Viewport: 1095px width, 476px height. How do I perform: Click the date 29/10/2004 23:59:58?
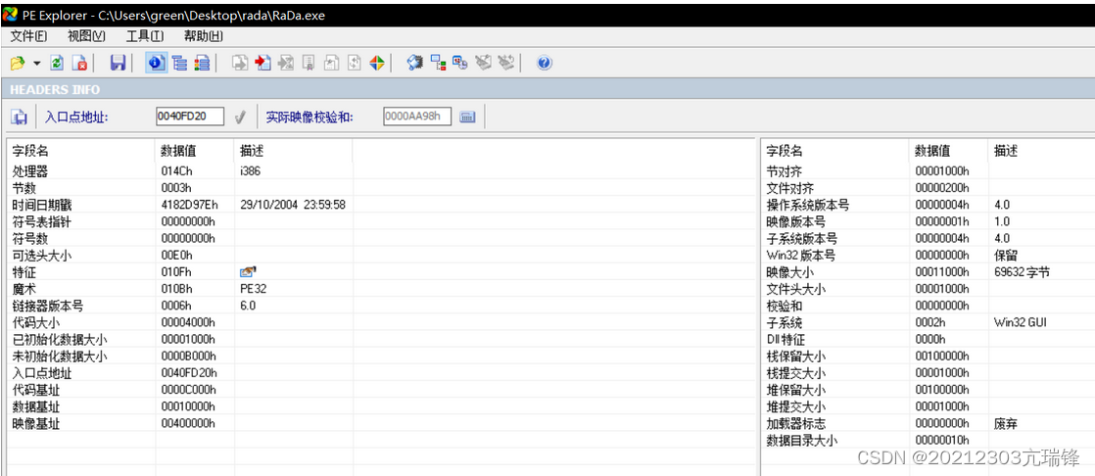tap(292, 205)
